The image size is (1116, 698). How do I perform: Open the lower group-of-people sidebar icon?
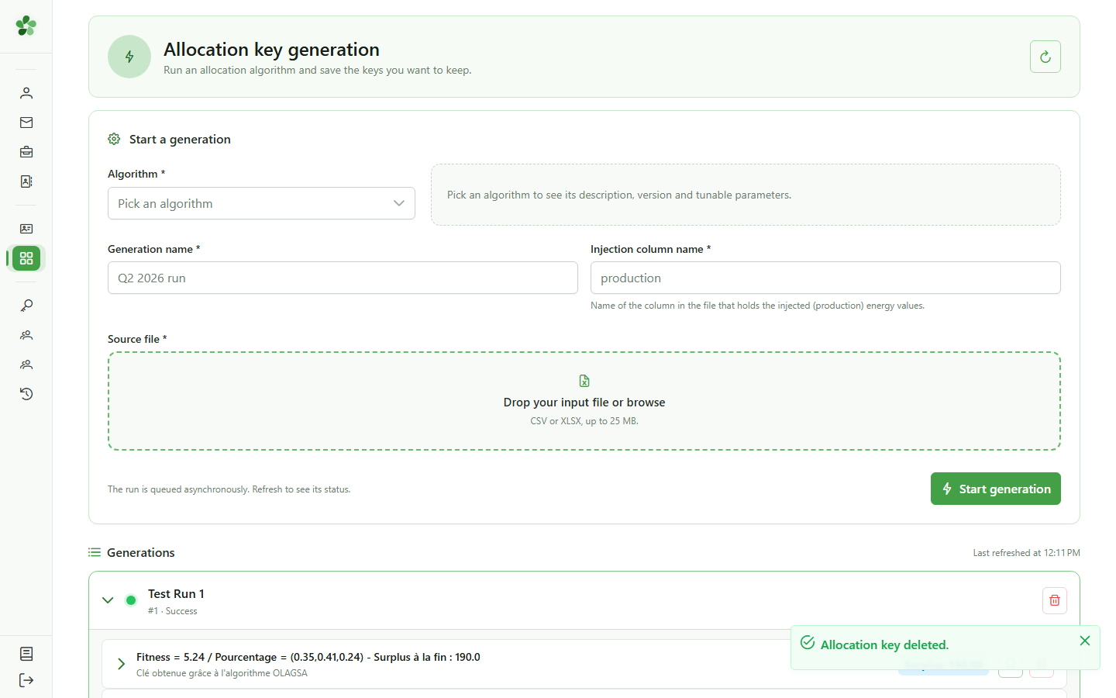pyautogui.click(x=26, y=365)
